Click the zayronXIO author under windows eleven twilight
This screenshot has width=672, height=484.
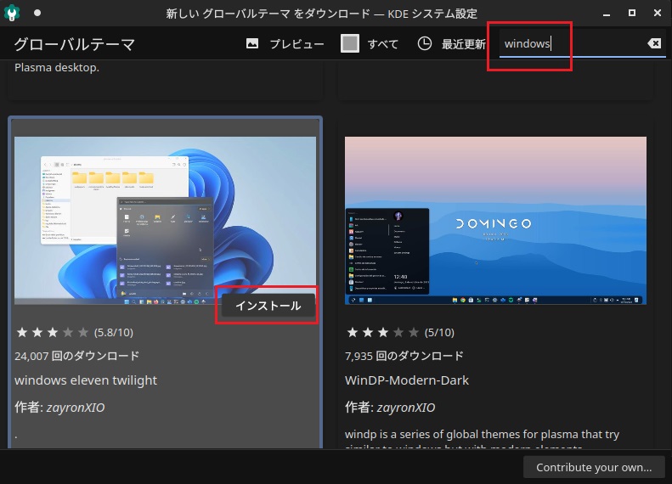76,408
